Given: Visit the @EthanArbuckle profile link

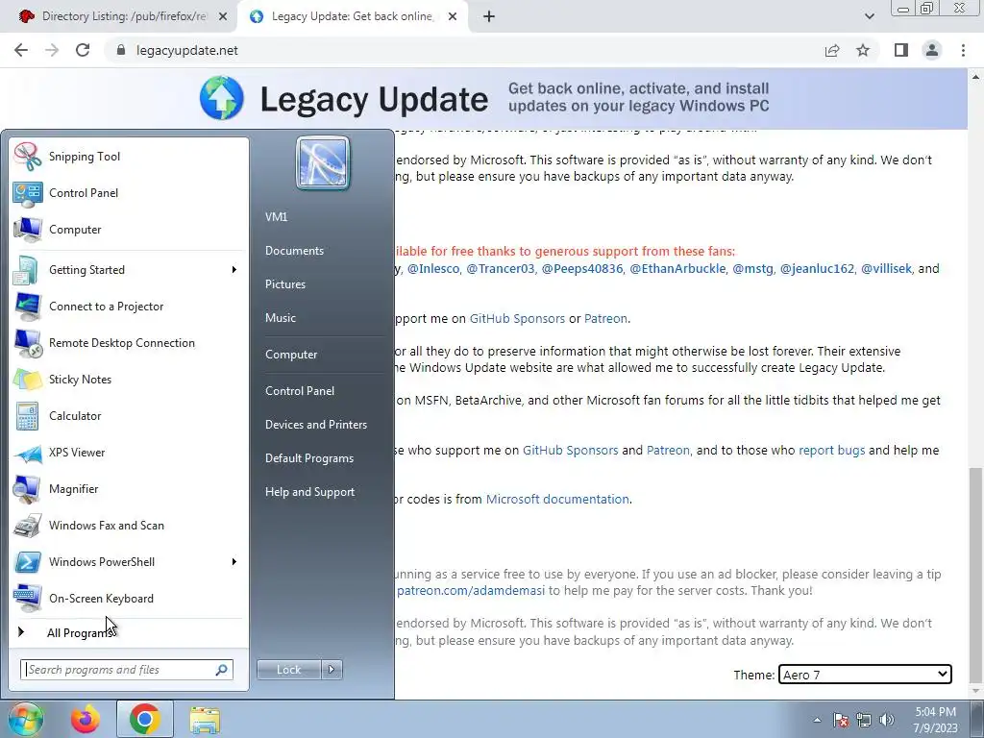Looking at the screenshot, I should [x=677, y=269].
